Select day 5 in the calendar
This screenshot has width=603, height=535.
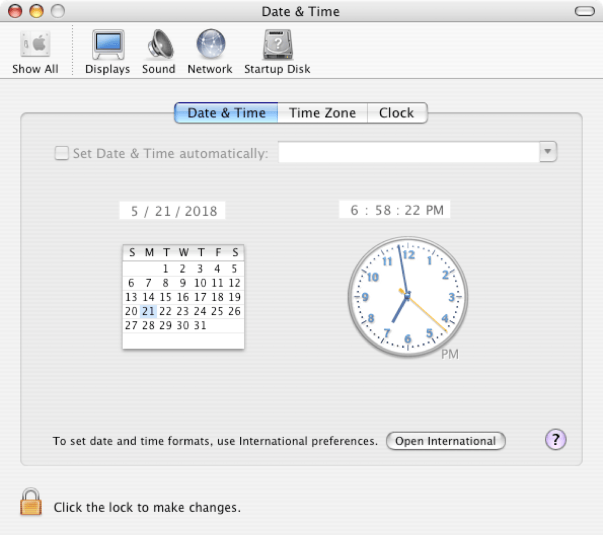234,268
